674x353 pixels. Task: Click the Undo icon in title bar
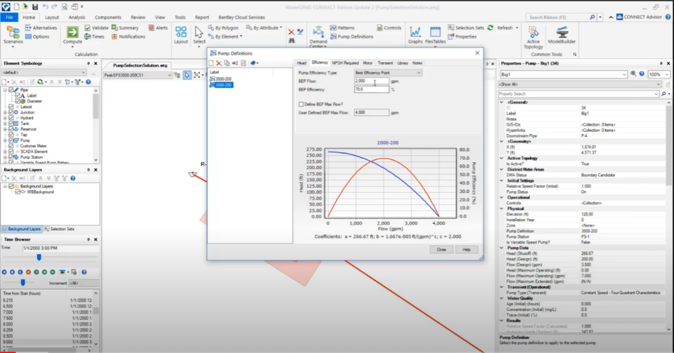[x=45, y=7]
